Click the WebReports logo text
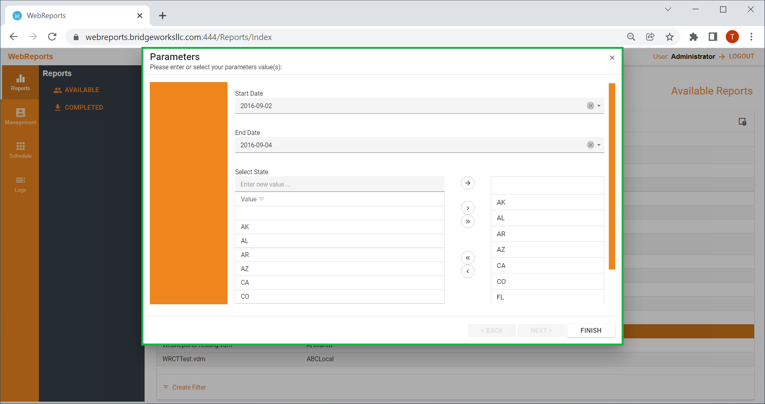Screen dimensions: 765x404 click(x=30, y=56)
